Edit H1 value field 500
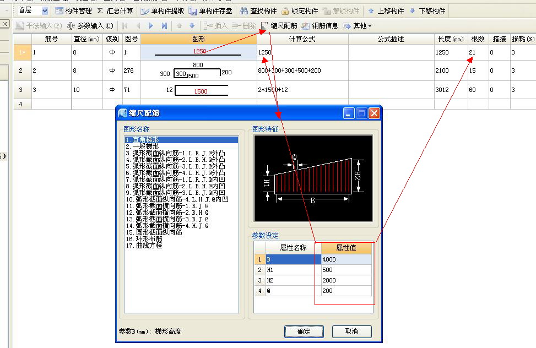This screenshot has width=536, height=348. click(x=346, y=270)
